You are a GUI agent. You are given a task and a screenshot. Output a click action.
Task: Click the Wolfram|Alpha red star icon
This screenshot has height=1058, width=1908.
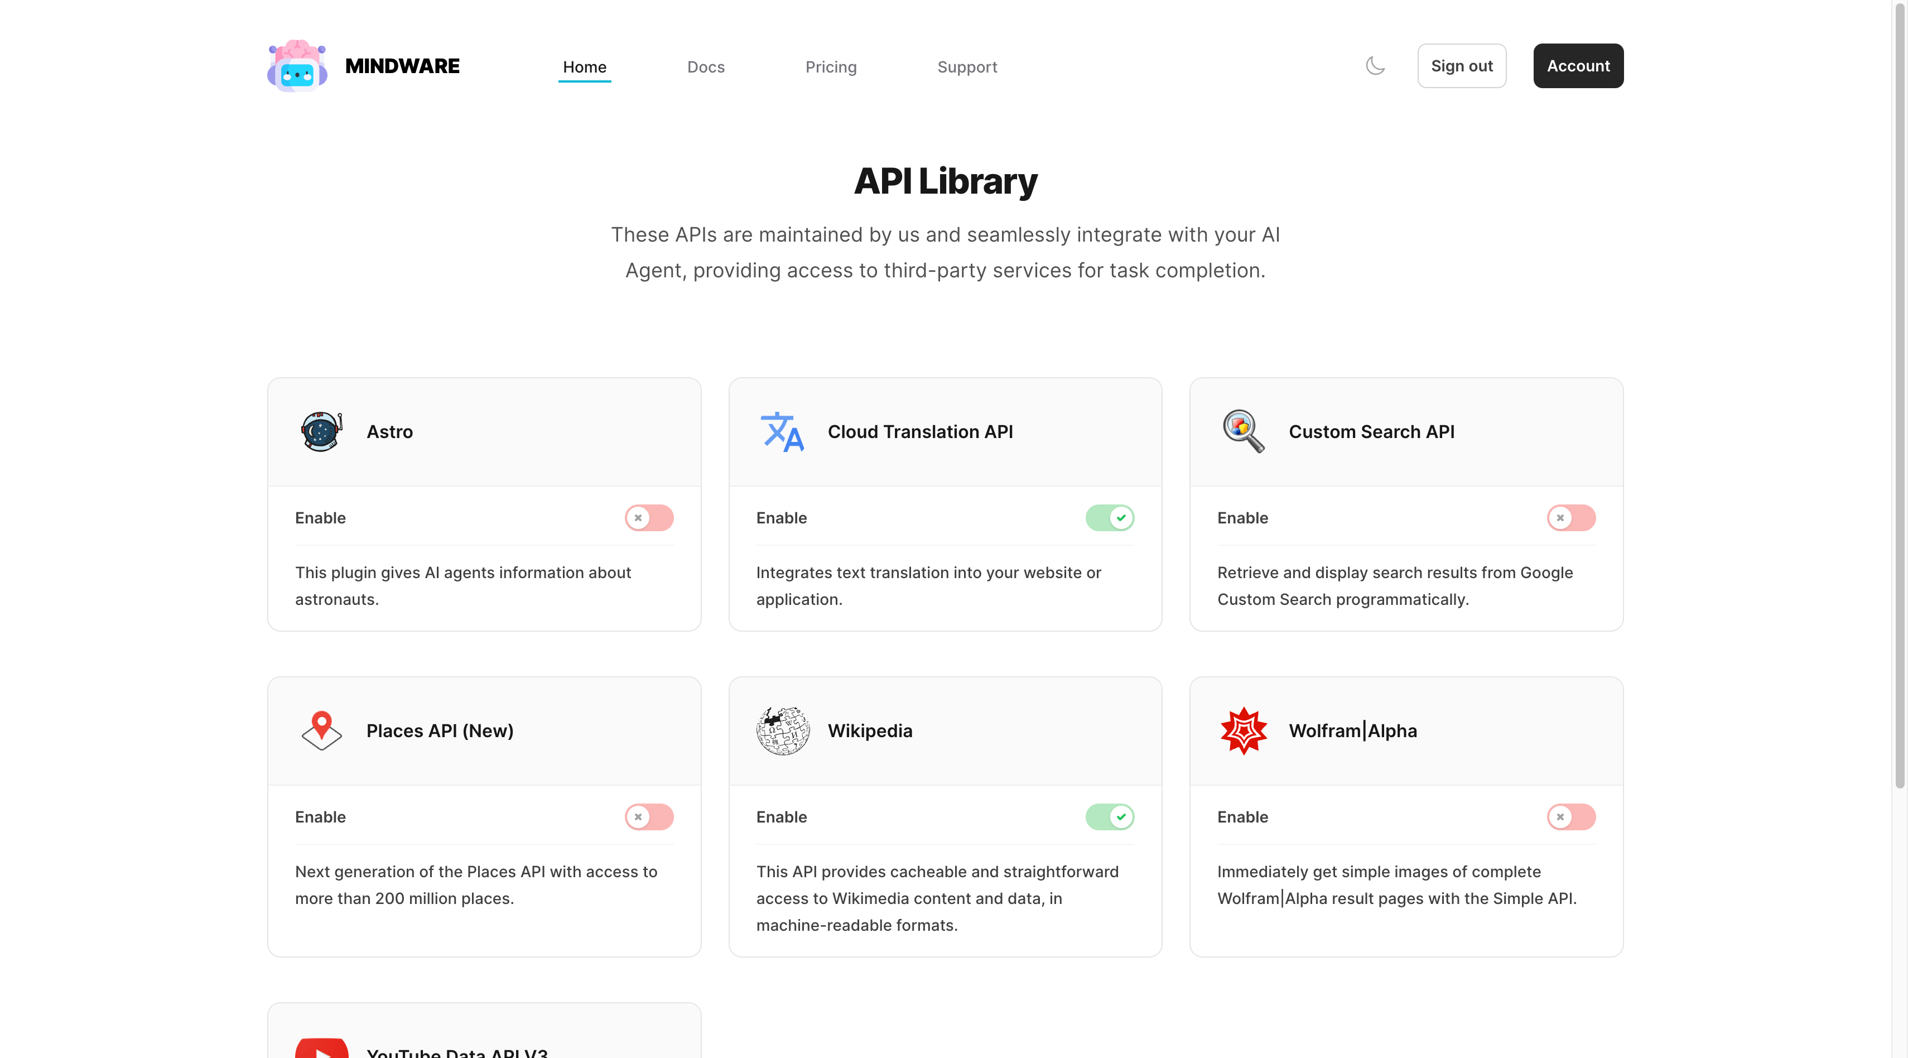1243,730
